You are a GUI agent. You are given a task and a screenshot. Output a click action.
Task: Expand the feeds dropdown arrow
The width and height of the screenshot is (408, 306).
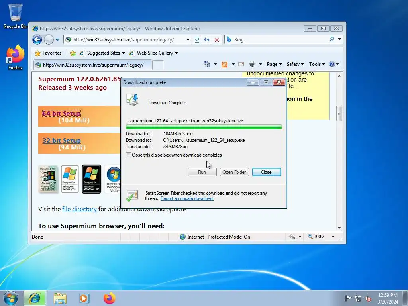233,64
